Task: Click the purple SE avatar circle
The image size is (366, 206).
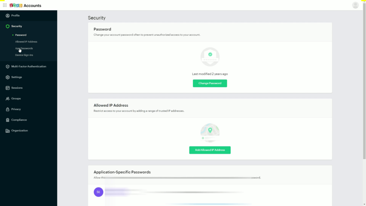Action: 98,192
